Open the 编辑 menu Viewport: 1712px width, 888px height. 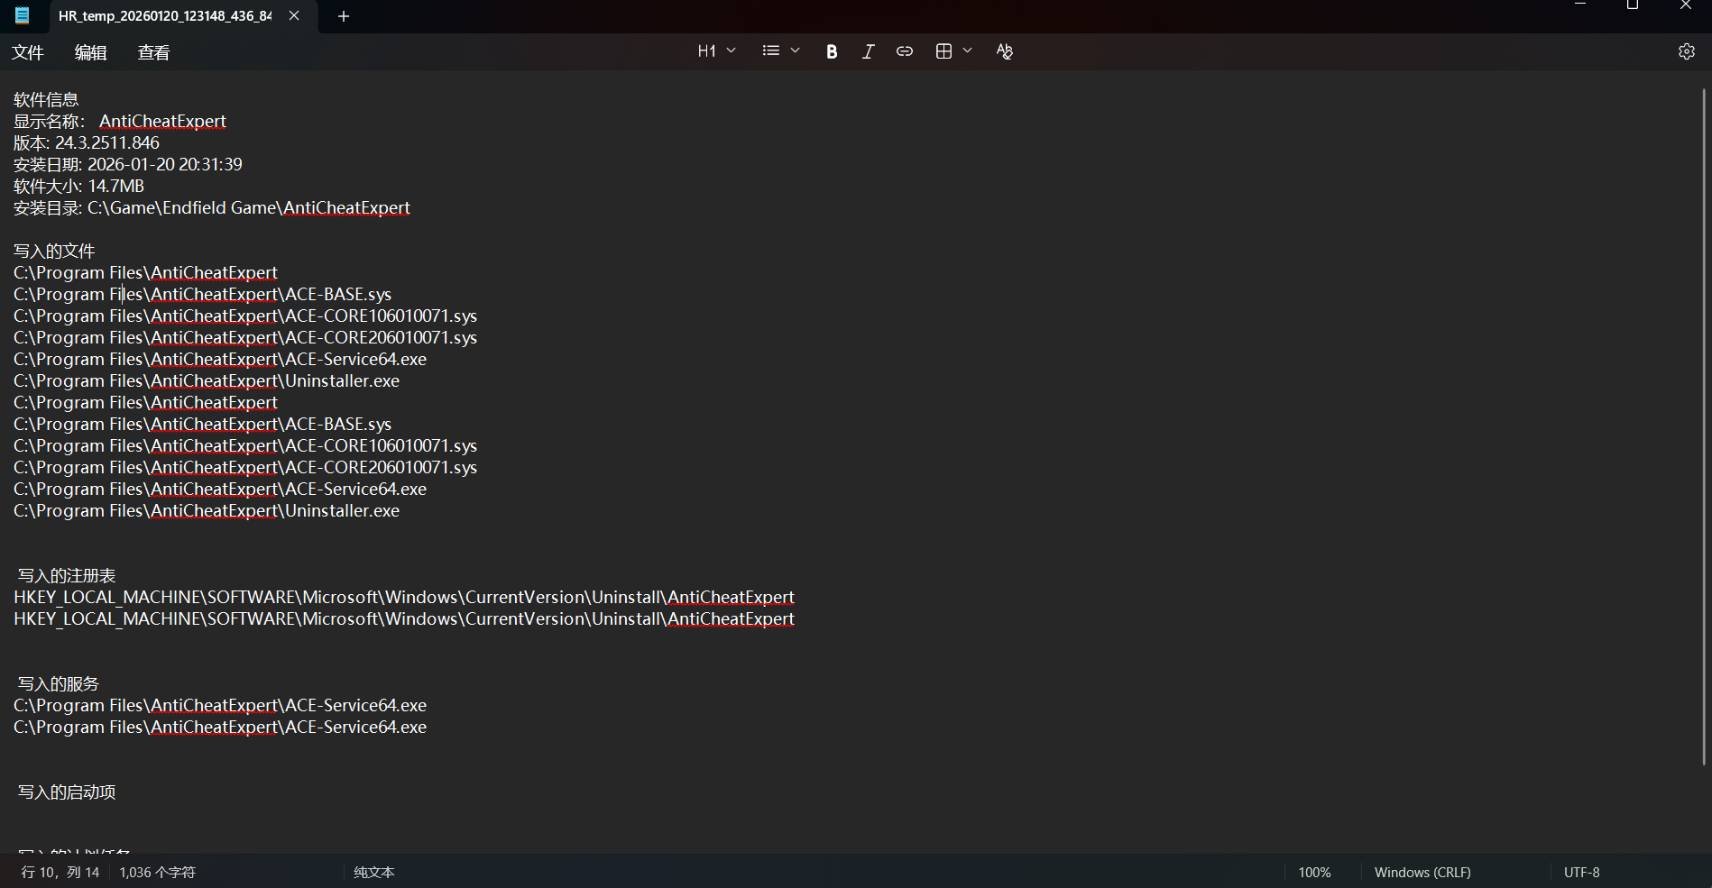(x=90, y=52)
